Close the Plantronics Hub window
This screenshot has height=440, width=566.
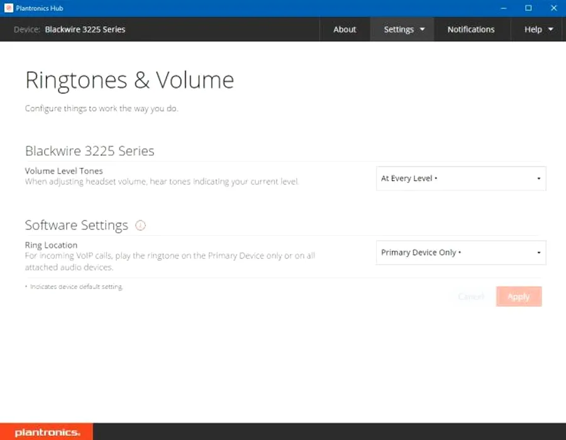pyautogui.click(x=553, y=8)
